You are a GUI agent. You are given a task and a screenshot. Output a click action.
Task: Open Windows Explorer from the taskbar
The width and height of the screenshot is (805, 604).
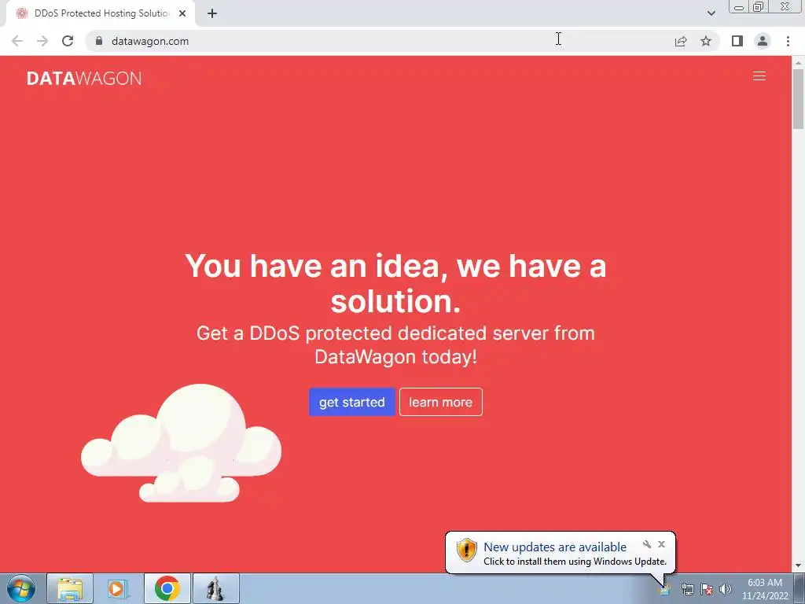[70, 588]
